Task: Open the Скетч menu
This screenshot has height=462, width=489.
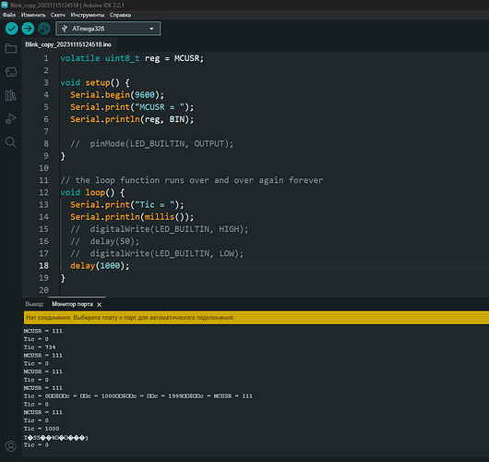Action: [58, 15]
